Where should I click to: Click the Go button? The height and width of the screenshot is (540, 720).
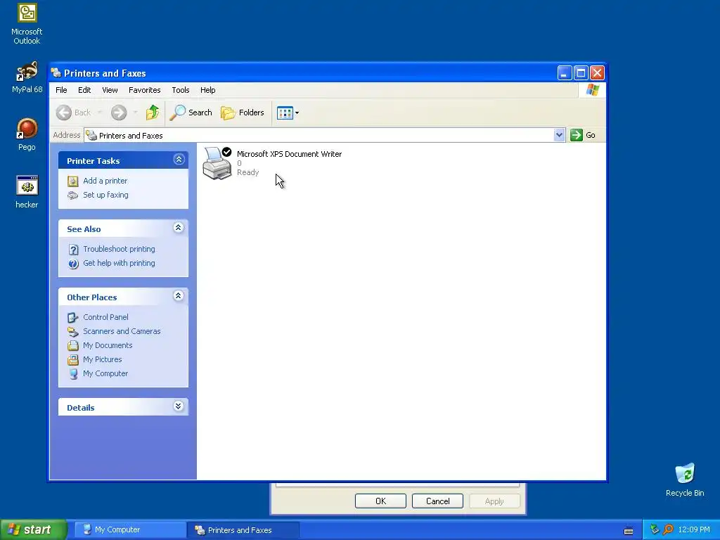583,135
